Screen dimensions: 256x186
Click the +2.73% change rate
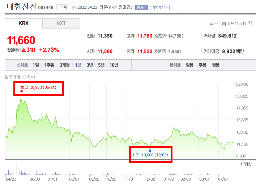(49, 50)
